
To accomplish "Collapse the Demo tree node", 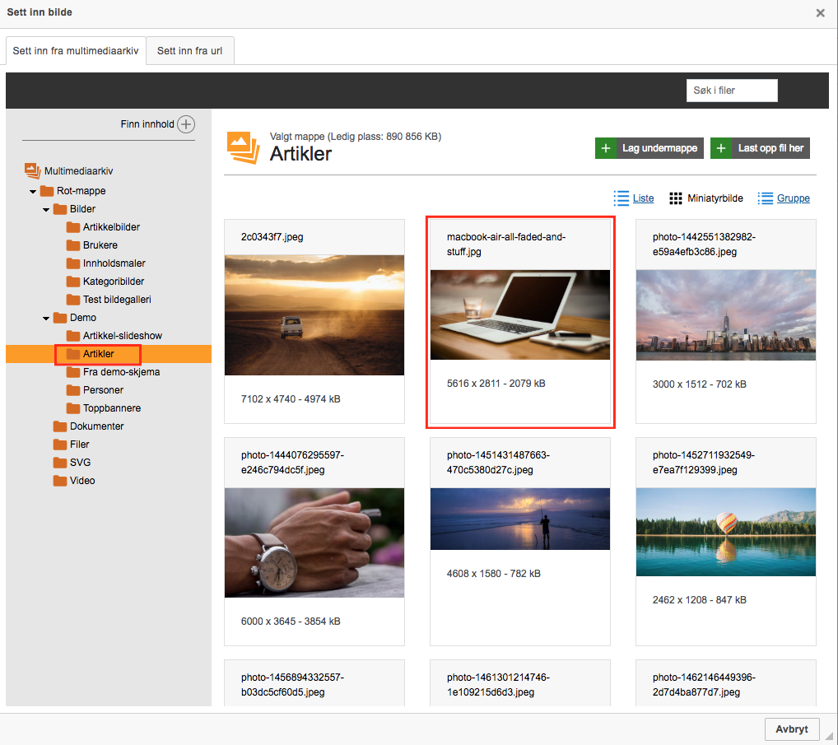I will pos(46,318).
